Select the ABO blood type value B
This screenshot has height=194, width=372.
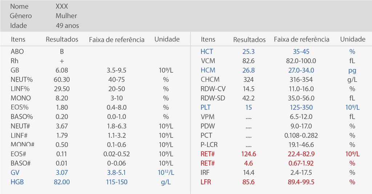point(62,52)
